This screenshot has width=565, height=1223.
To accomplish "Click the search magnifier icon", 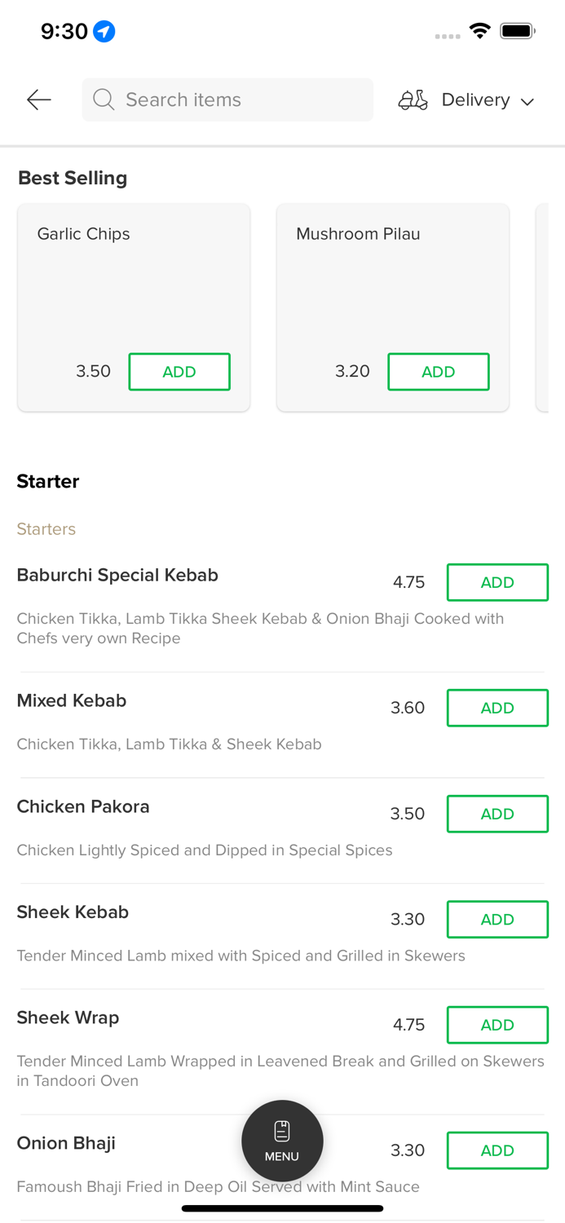I will (104, 99).
